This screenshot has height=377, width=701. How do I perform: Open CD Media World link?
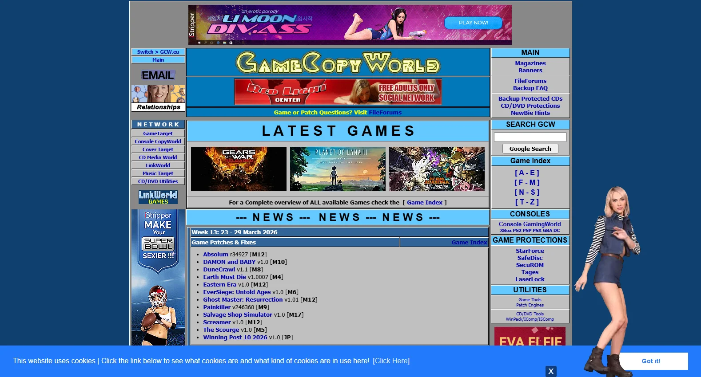(158, 157)
